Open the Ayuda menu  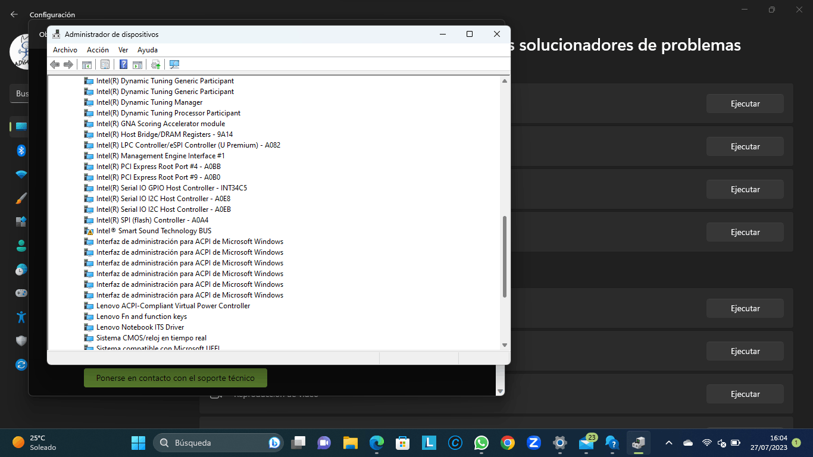148,50
